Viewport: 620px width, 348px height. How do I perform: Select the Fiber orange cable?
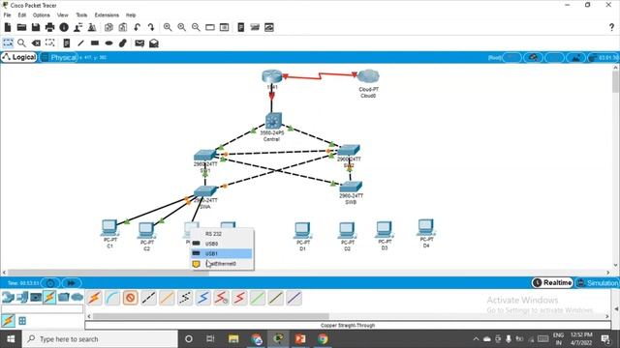point(167,298)
